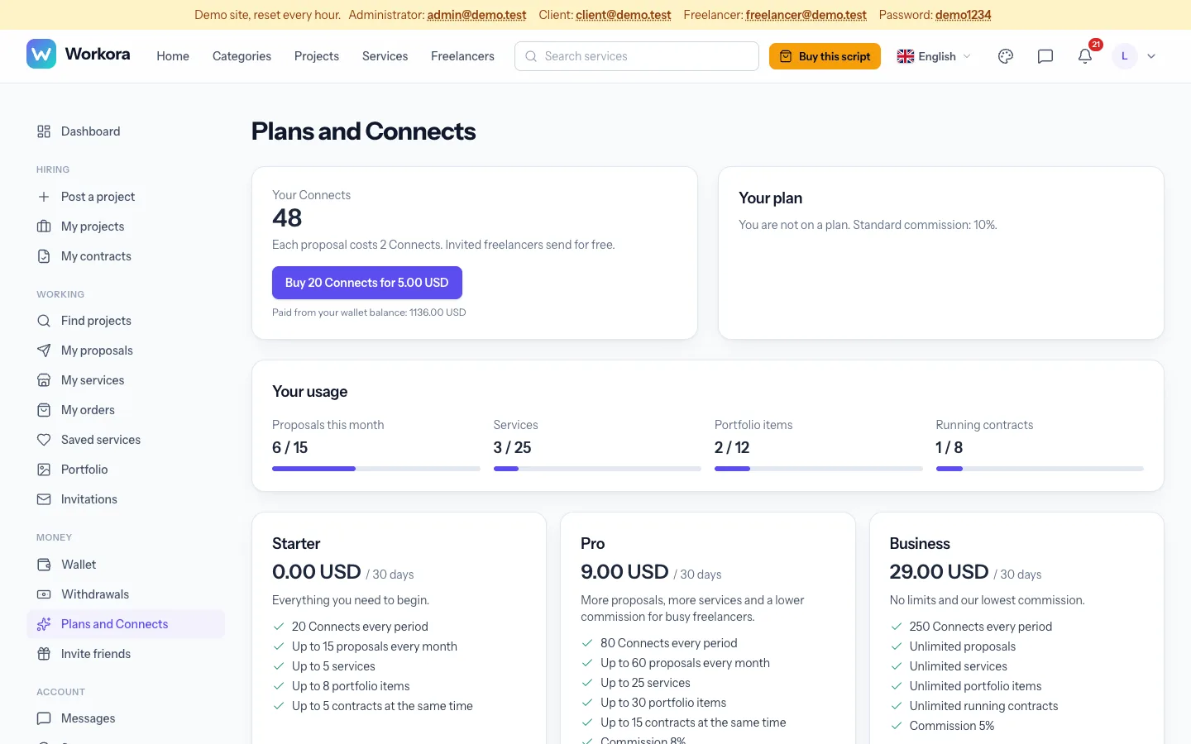1191x744 pixels.
Task: Click the briefcase icon beside My projects
Action: coord(44,227)
